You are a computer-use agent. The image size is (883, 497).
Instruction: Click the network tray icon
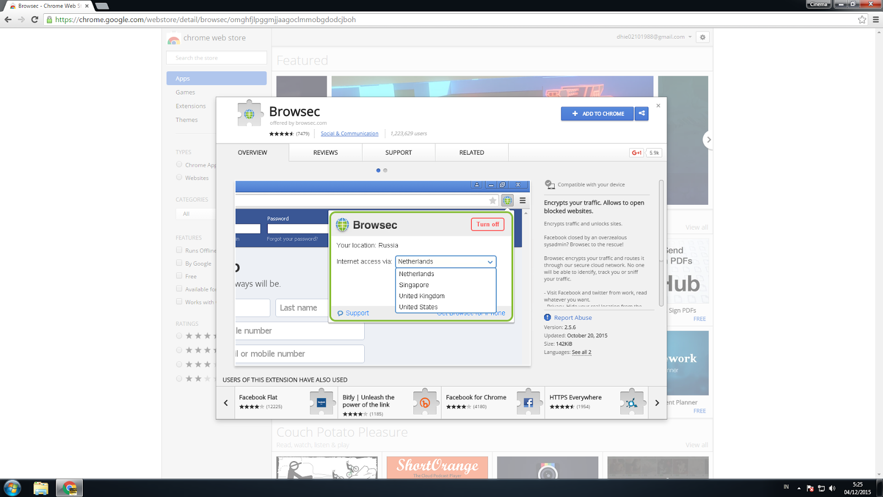[821, 488]
